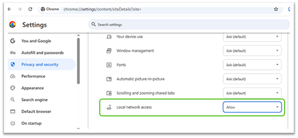Click the Local network access icon

pyautogui.click(x=109, y=107)
